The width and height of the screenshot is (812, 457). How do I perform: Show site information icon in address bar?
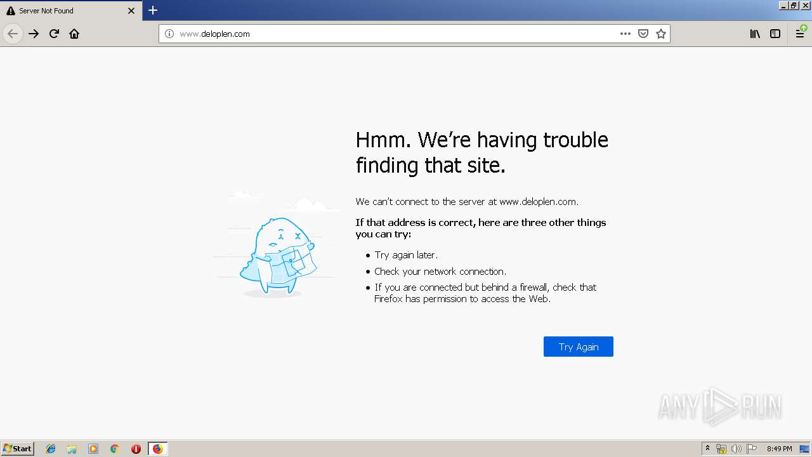(169, 34)
